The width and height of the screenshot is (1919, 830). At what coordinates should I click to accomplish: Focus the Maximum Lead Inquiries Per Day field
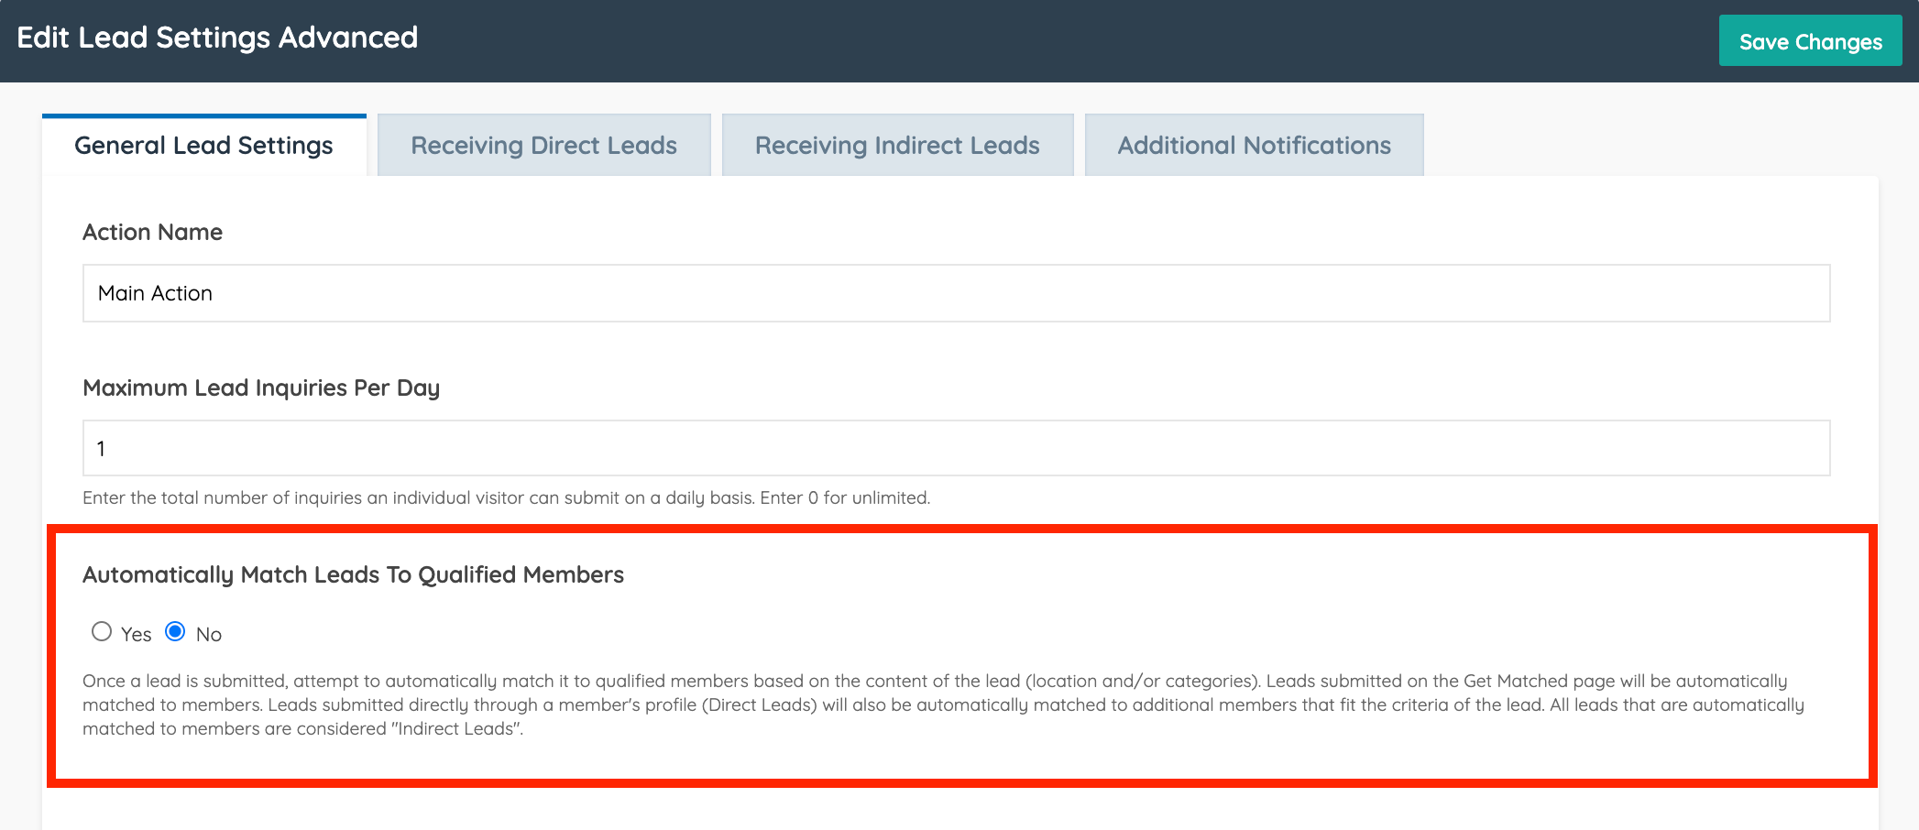click(957, 448)
